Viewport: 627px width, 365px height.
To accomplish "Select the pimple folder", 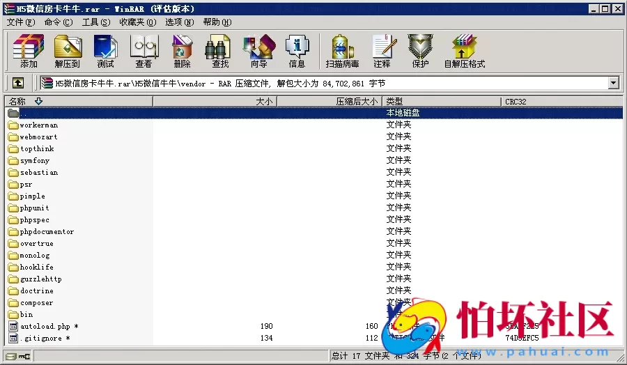I will pyautogui.click(x=32, y=196).
